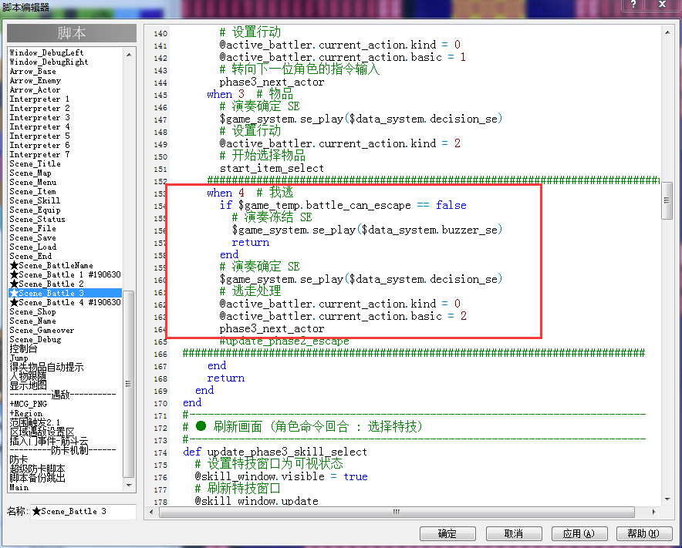The image size is (682, 548).
Task: Click the title bar help question mark
Action: click(633, 5)
